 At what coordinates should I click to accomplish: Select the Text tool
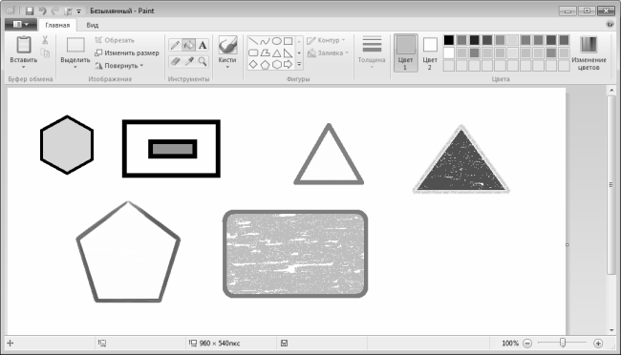[x=203, y=45]
